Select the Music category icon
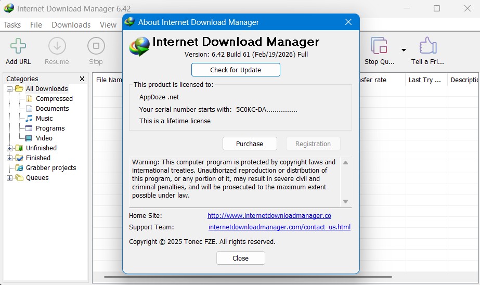This screenshot has width=480, height=285. (29, 118)
